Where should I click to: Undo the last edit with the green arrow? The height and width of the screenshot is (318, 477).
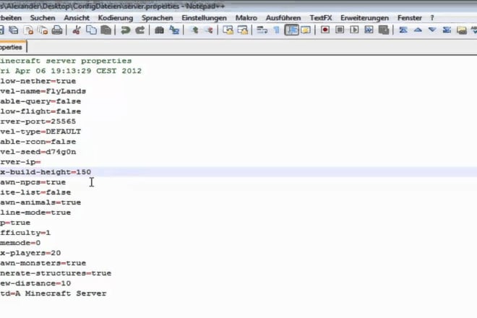[x=125, y=30]
